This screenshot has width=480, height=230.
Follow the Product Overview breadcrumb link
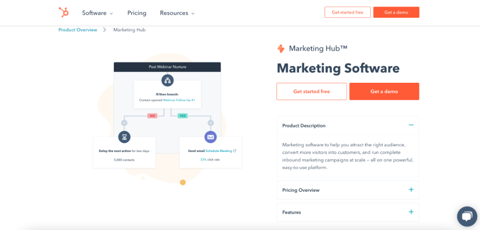tap(78, 30)
